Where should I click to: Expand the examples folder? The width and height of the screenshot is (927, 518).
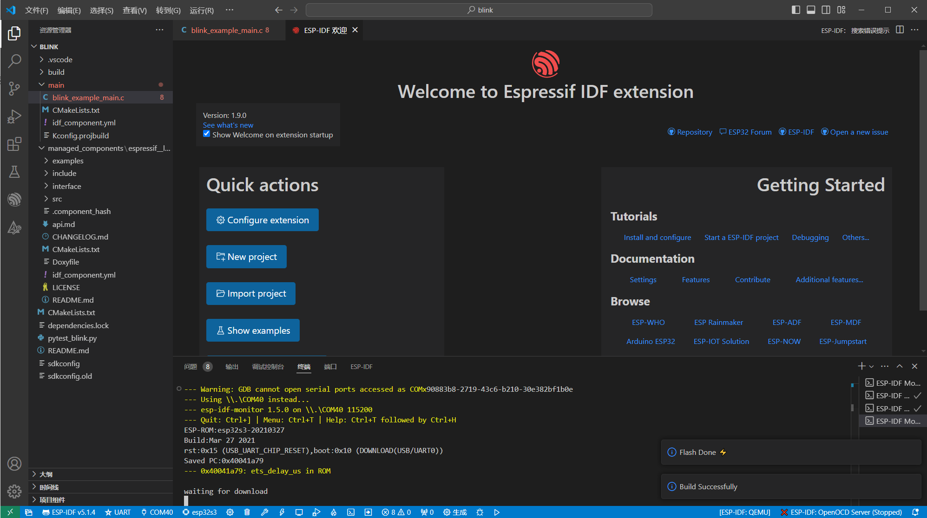tap(100, 161)
